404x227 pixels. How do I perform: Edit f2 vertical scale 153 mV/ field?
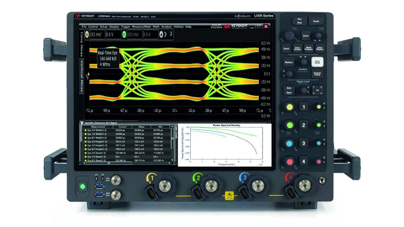[x=134, y=35]
